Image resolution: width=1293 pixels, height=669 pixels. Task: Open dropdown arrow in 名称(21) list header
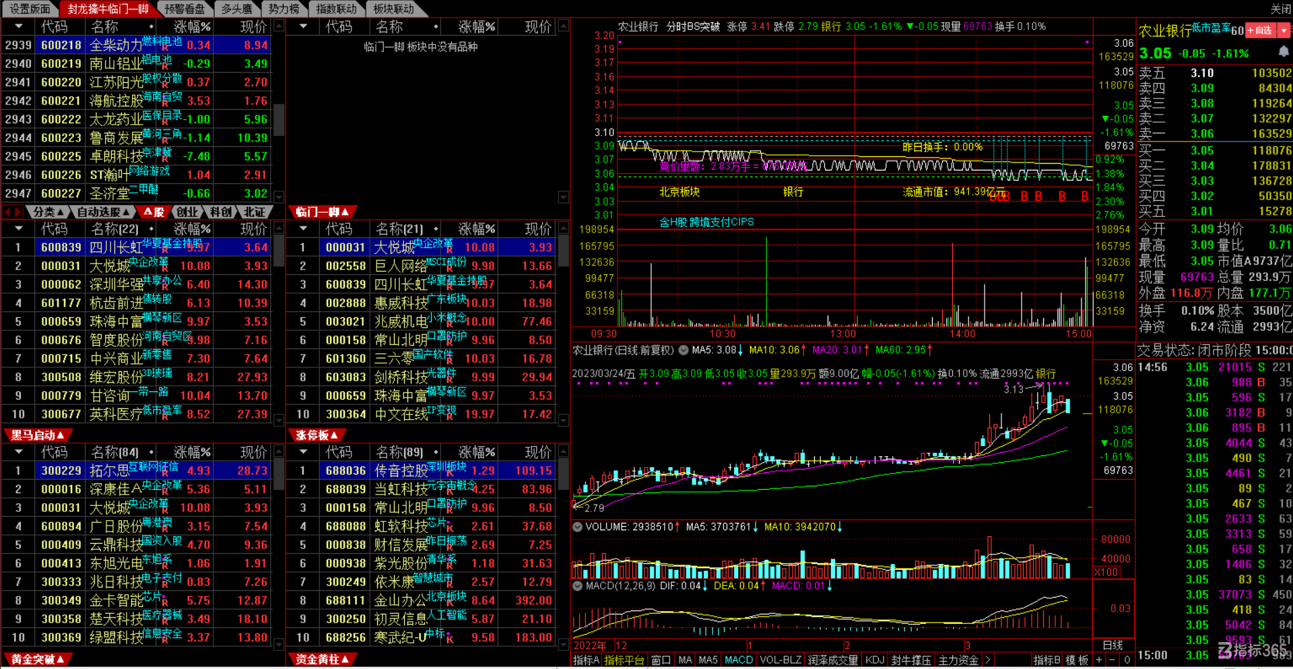304,228
